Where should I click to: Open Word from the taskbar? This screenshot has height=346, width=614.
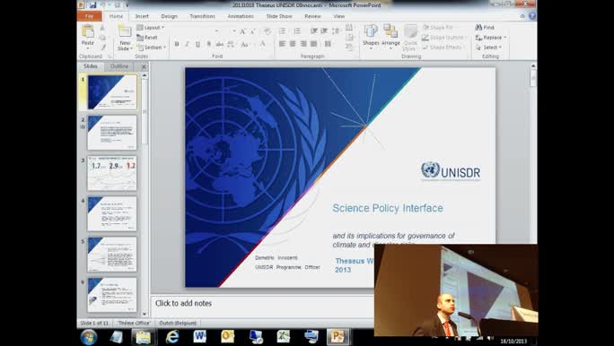tap(199, 336)
